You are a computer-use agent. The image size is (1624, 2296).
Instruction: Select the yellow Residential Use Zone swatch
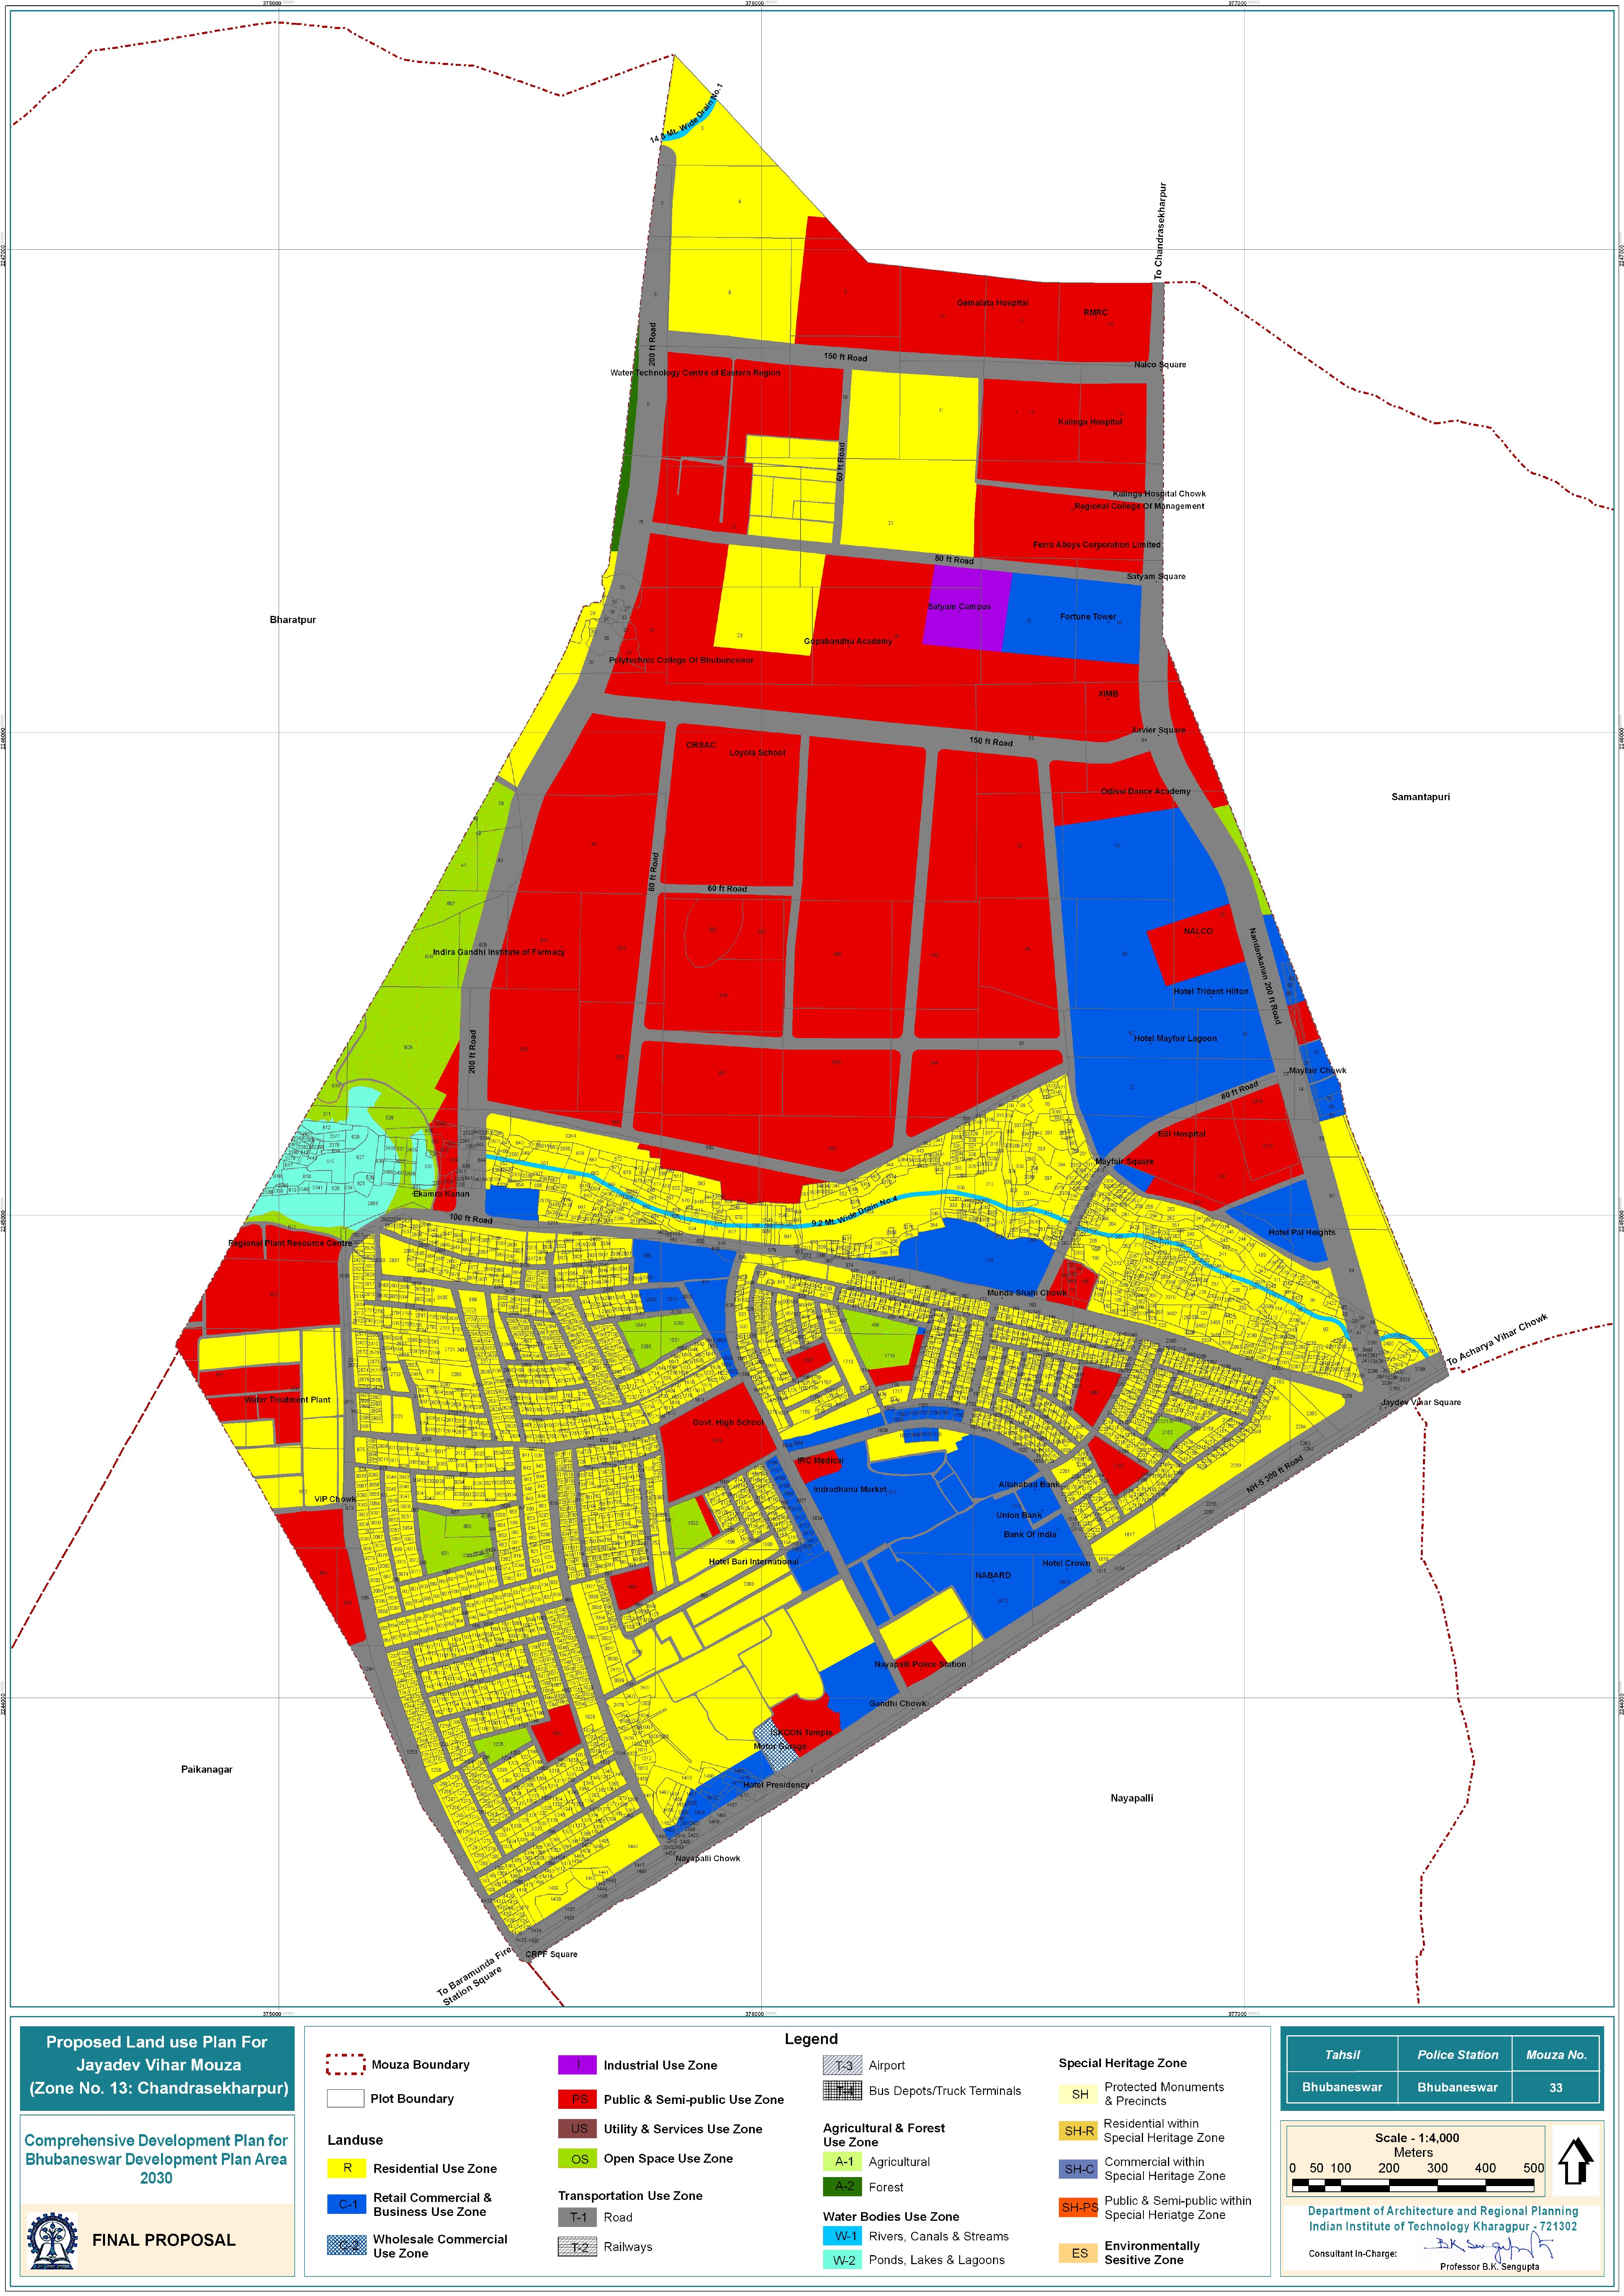click(347, 2168)
